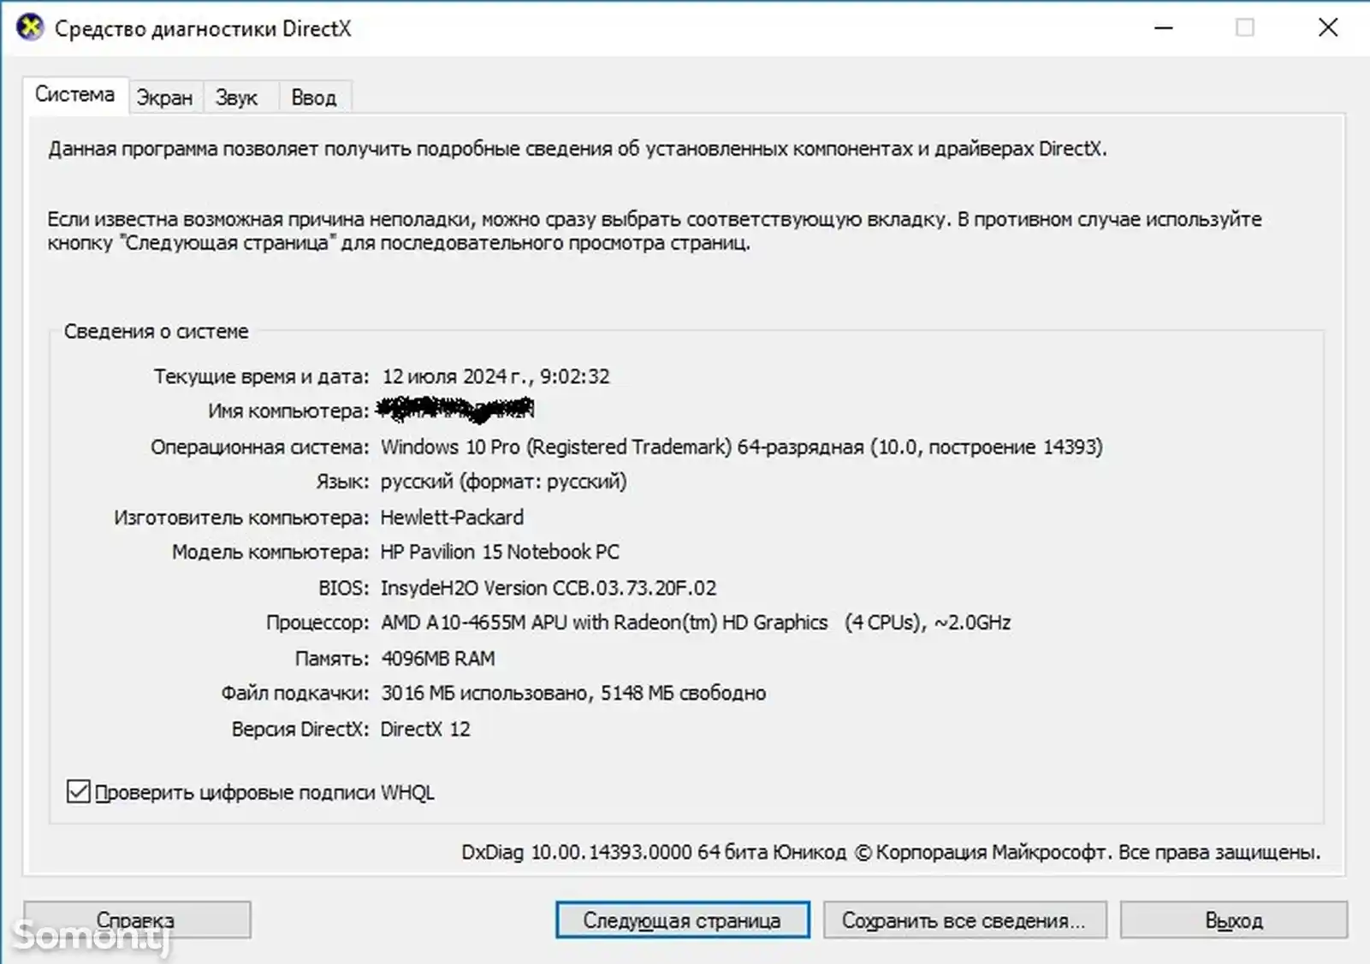Click the Файл подкачки label
Image resolution: width=1370 pixels, height=964 pixels.
coord(295,693)
